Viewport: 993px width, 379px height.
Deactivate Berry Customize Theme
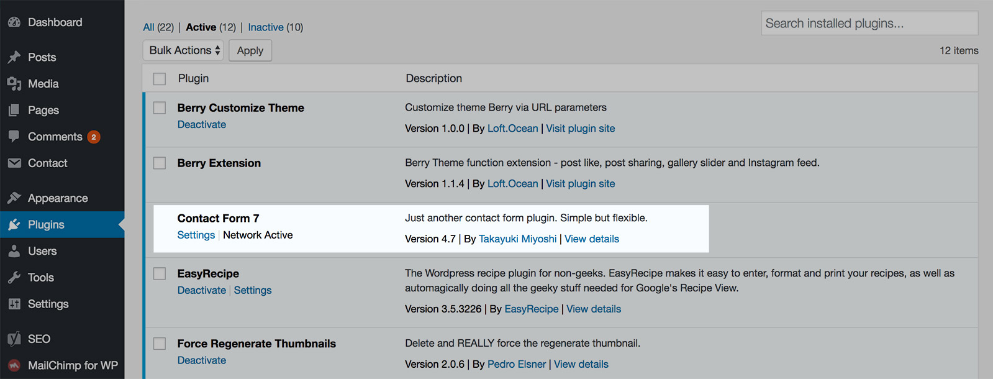[202, 124]
